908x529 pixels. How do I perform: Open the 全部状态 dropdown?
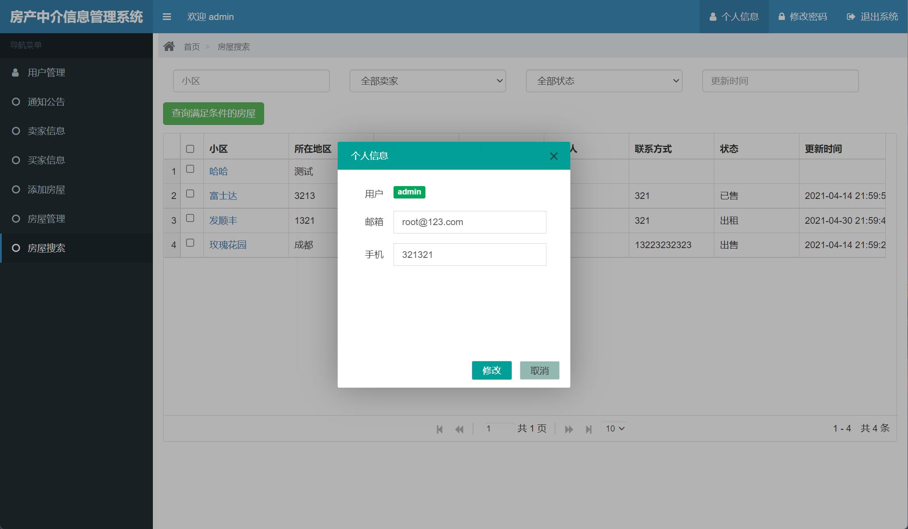604,81
